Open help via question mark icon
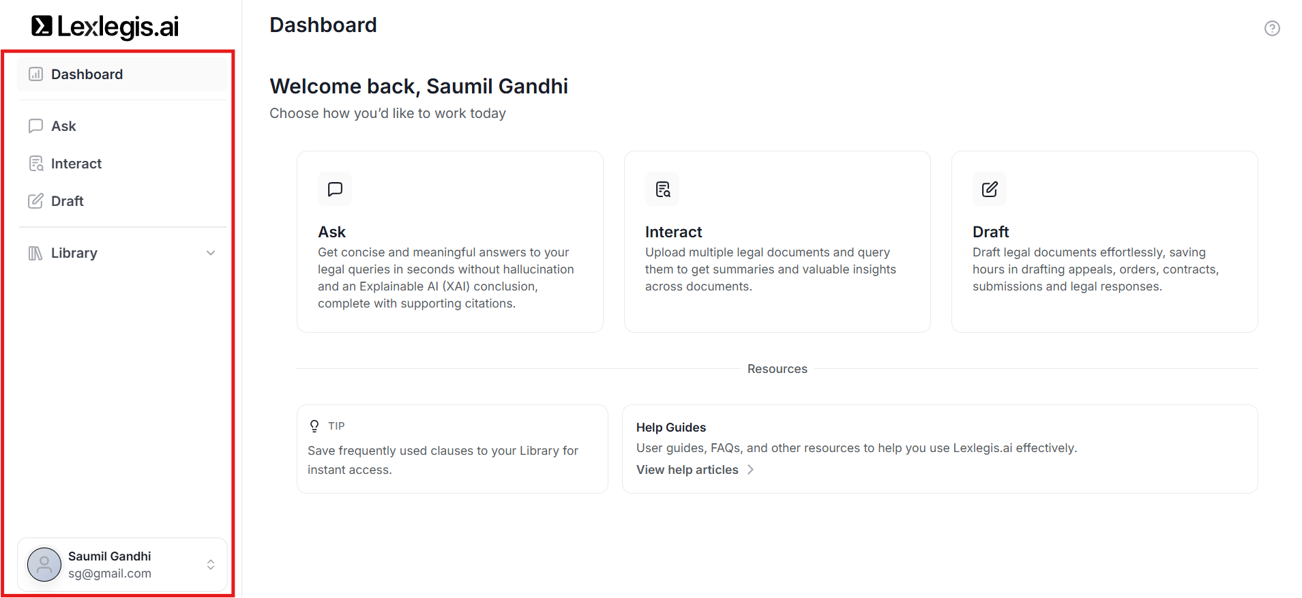This screenshot has width=1302, height=598. [x=1272, y=28]
